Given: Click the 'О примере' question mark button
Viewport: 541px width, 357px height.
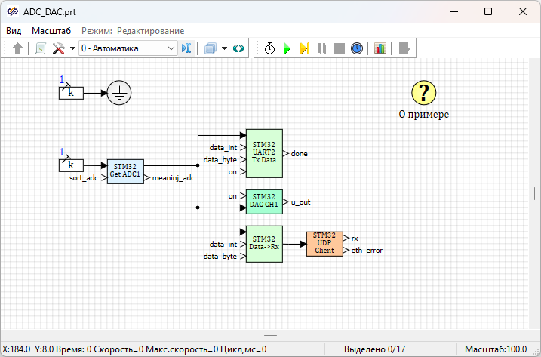Looking at the screenshot, I should click(x=423, y=93).
